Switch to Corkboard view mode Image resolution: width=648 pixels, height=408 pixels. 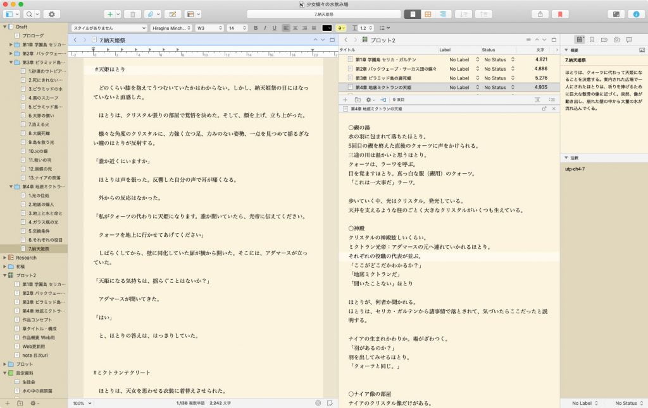(428, 14)
